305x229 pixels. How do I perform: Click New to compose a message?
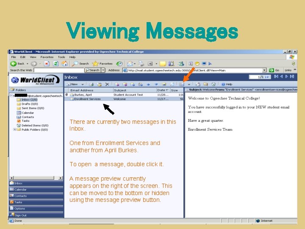72,84
